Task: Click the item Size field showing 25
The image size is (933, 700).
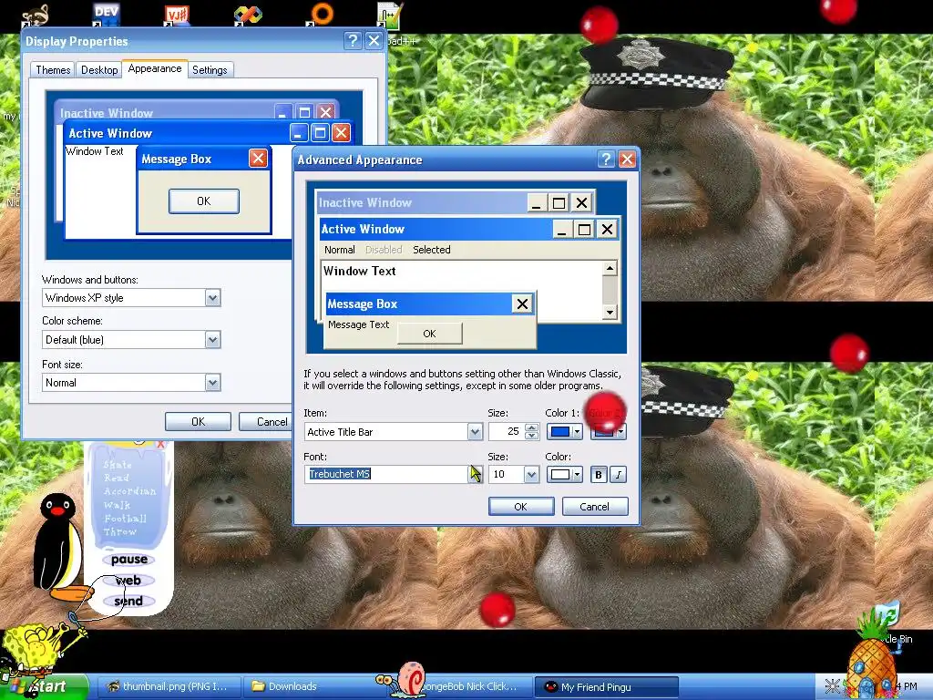Action: [507, 431]
